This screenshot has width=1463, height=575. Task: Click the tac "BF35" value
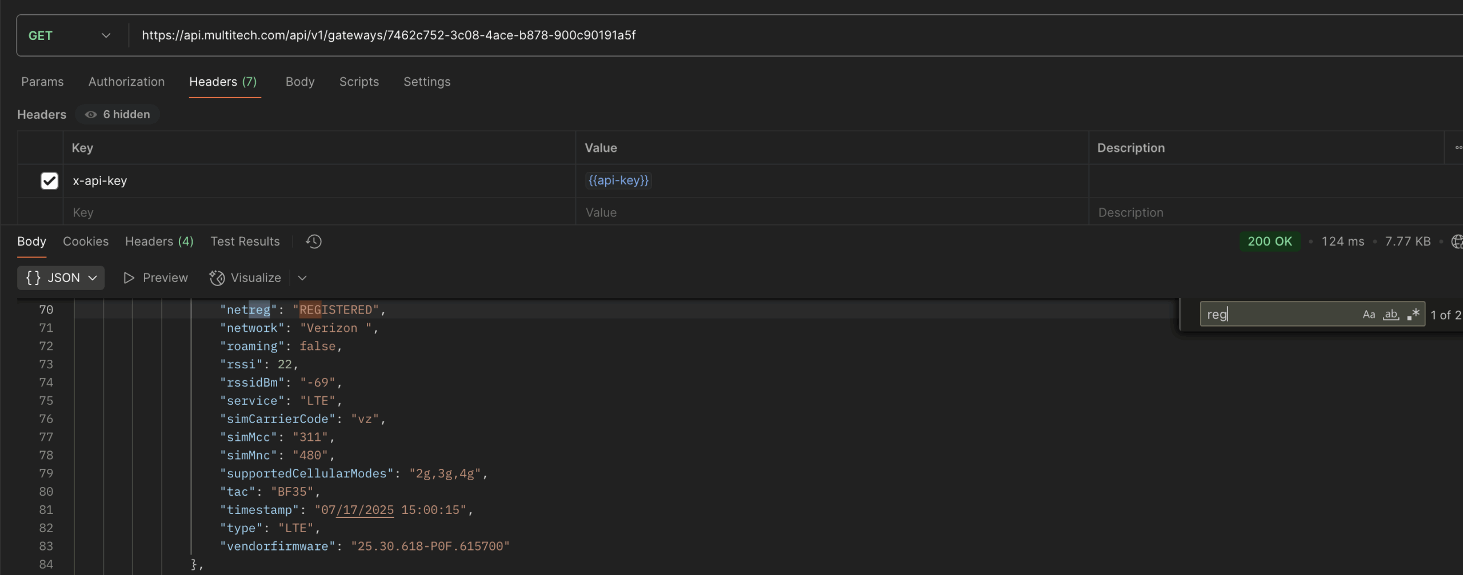[292, 492]
